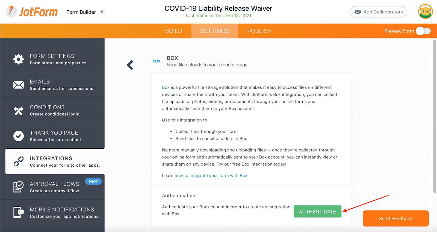
Task: Click the green AUTHENTICATE button
Action: click(x=317, y=212)
